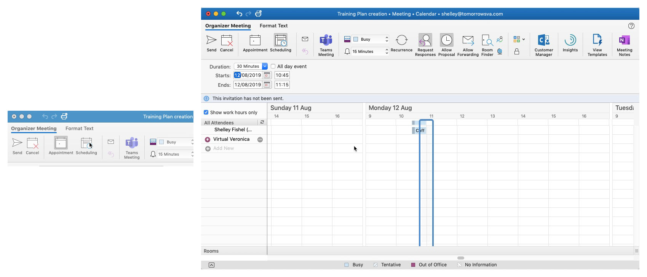Click Undo arrow in main window title bar

pos(239,14)
